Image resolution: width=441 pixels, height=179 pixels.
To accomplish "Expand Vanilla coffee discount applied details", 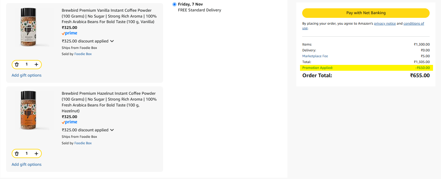I will tap(112, 41).
